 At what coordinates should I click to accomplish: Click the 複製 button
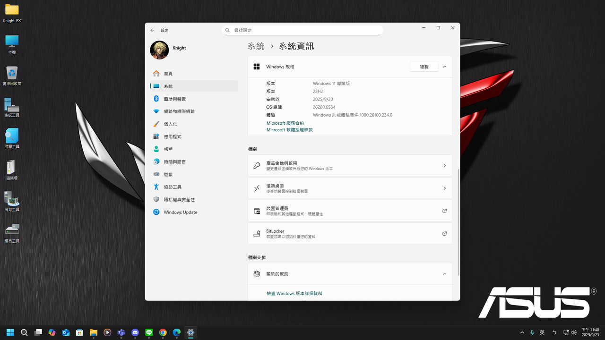(x=424, y=67)
